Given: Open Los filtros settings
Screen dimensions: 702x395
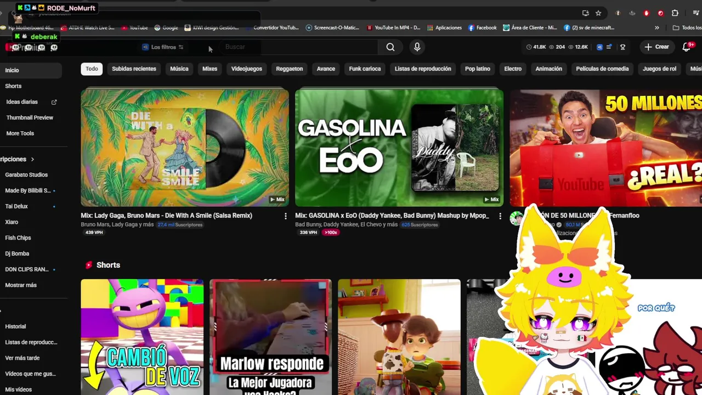Looking at the screenshot, I should (x=163, y=47).
